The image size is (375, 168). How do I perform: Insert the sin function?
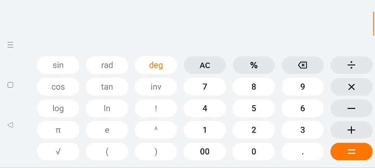(x=58, y=65)
